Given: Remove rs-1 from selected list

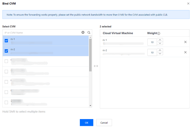Looking at the screenshot, I should coord(185,42).
